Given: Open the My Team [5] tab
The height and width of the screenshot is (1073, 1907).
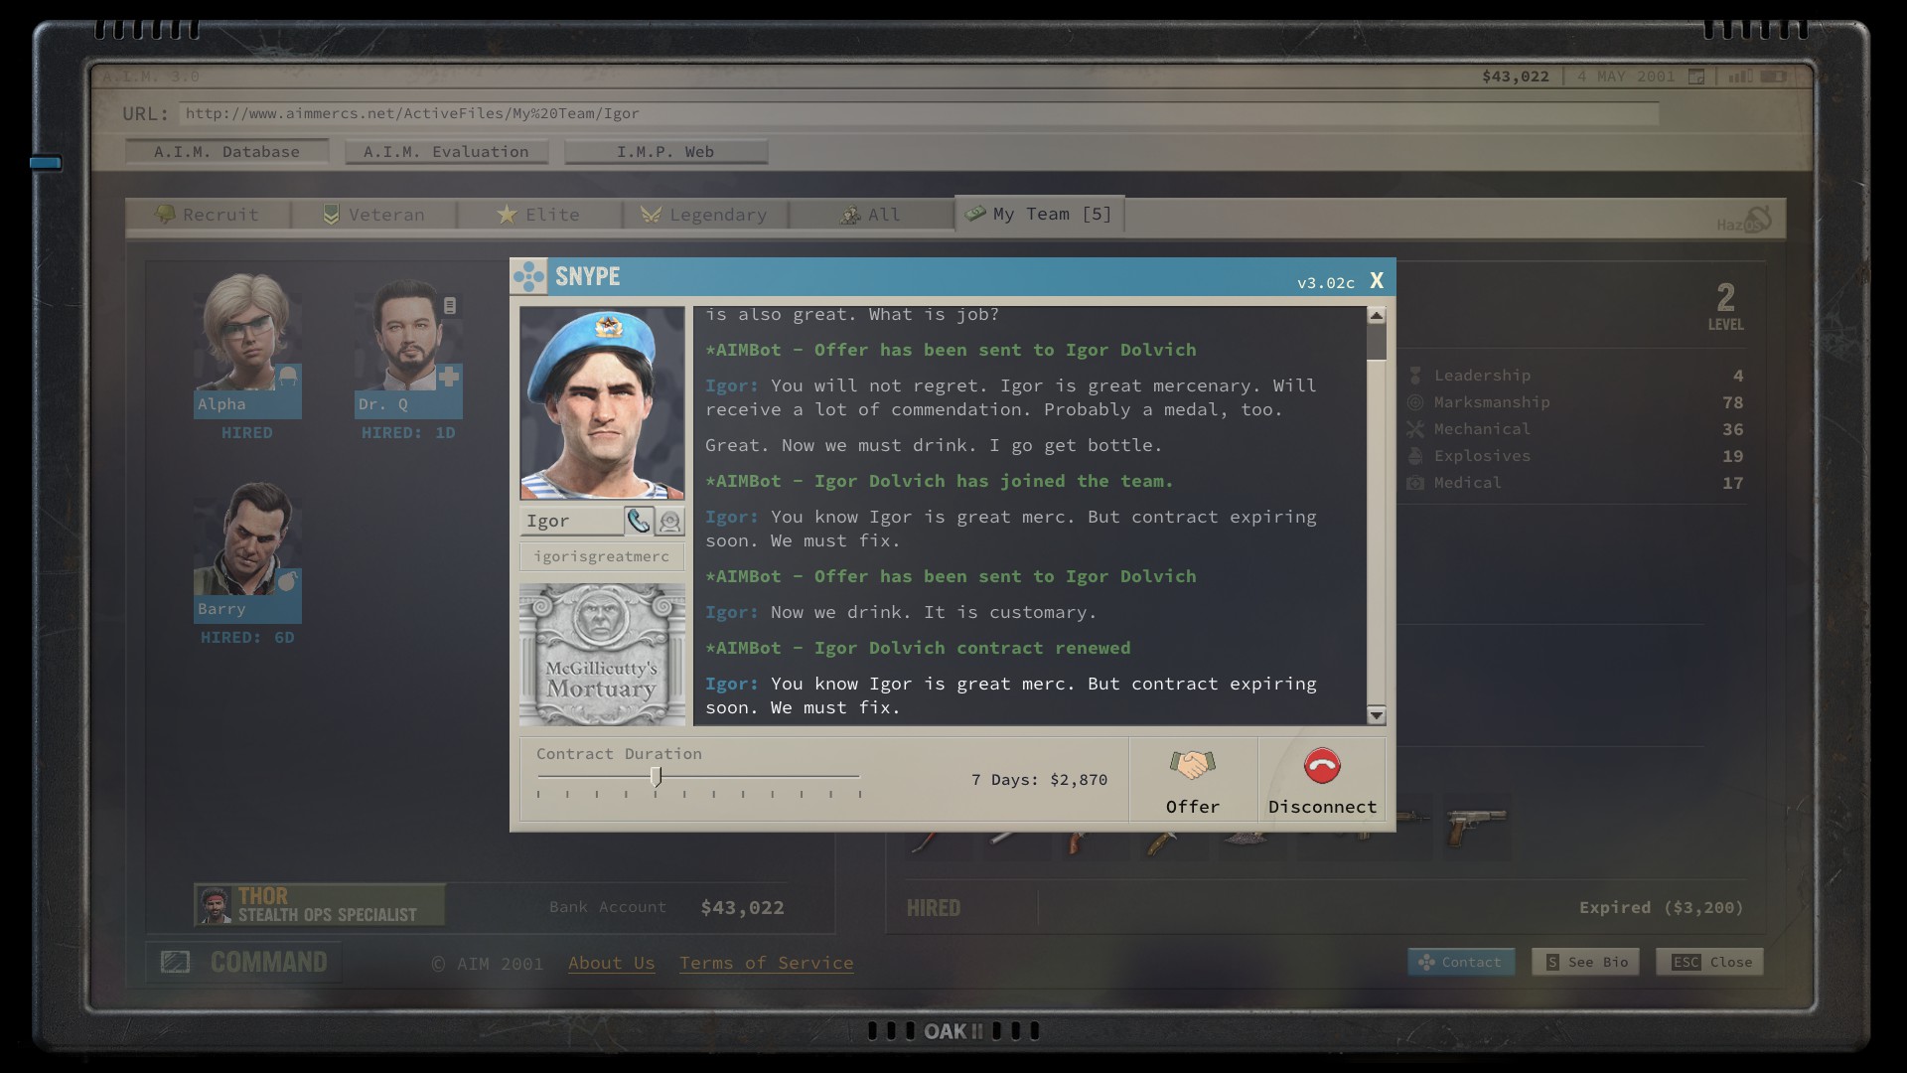Looking at the screenshot, I should coord(1040,215).
